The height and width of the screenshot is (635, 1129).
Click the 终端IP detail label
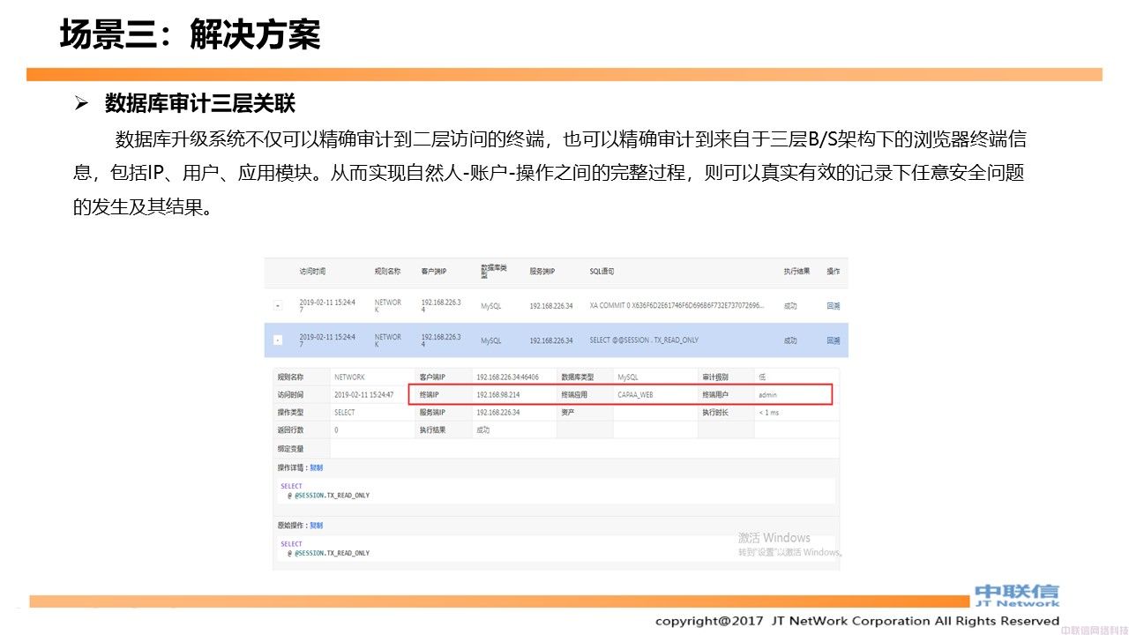[x=429, y=395]
